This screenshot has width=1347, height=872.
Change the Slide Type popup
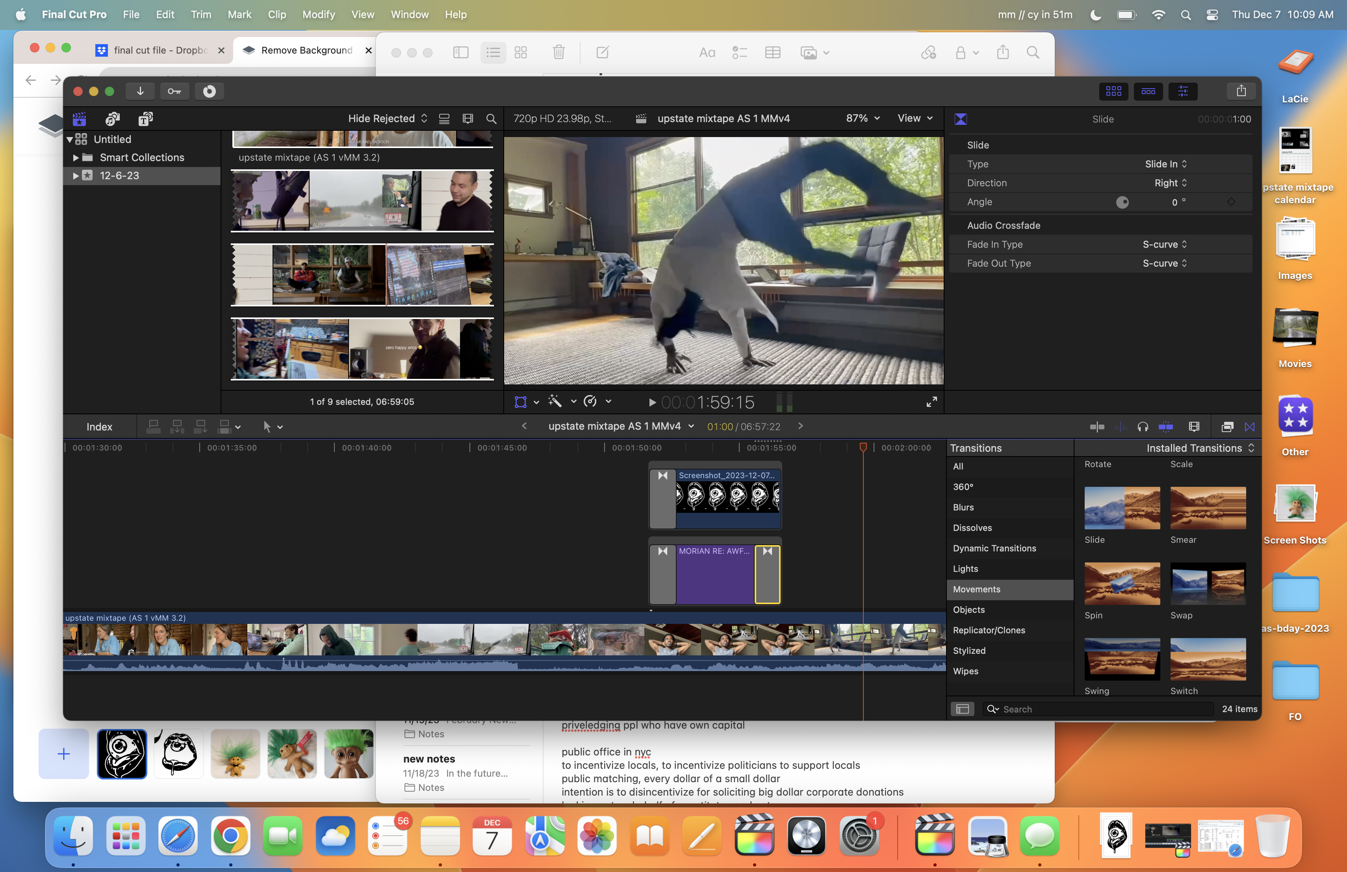[1166, 164]
